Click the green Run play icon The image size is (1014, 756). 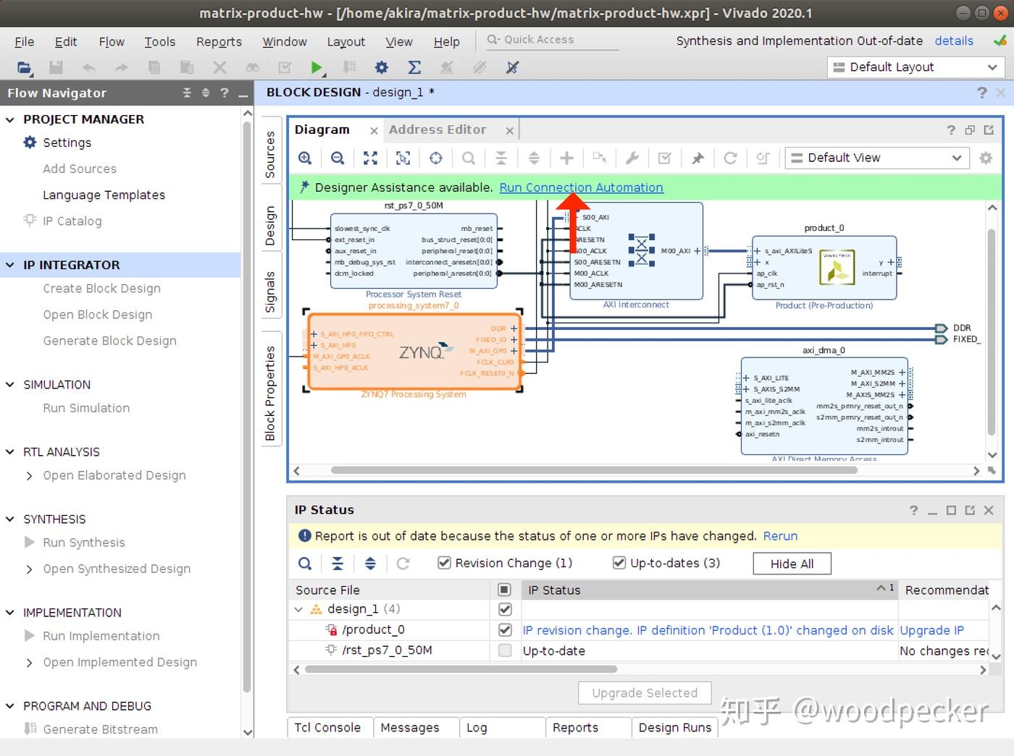pyautogui.click(x=316, y=67)
